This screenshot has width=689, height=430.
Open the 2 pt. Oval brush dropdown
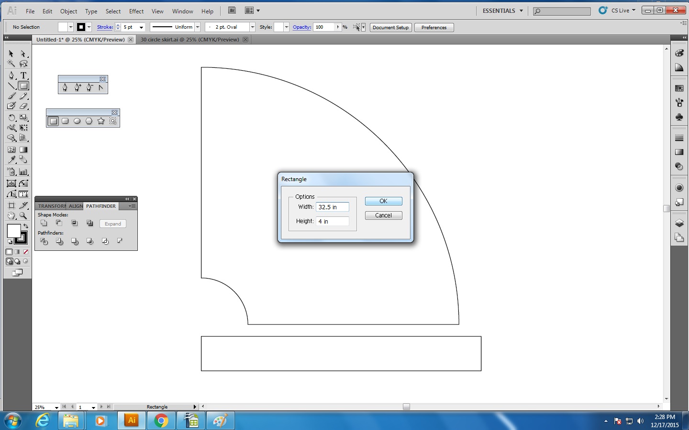pos(253,27)
